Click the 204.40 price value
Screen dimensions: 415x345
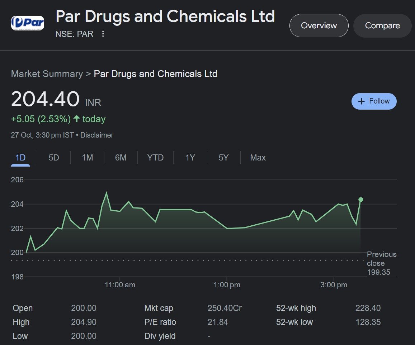[x=45, y=99]
